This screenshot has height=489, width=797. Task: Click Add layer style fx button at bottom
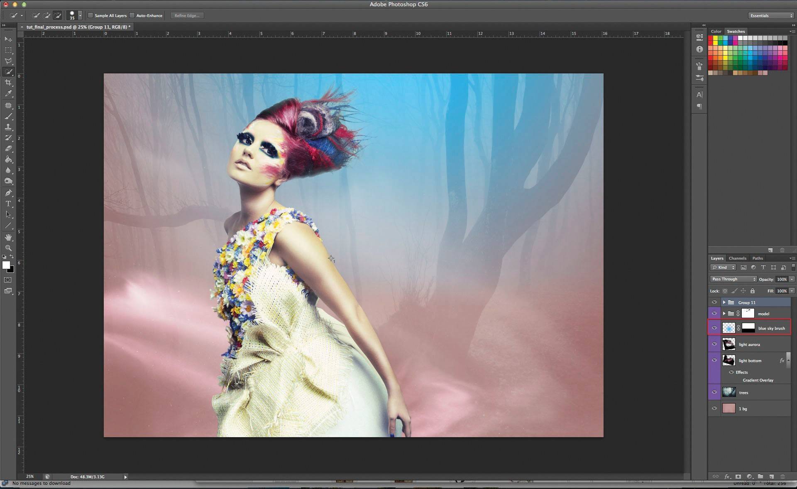tap(727, 477)
